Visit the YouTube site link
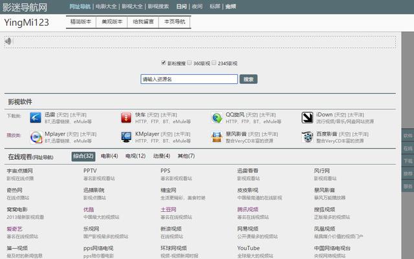Screen dimensions: 414x259 [248, 248]
